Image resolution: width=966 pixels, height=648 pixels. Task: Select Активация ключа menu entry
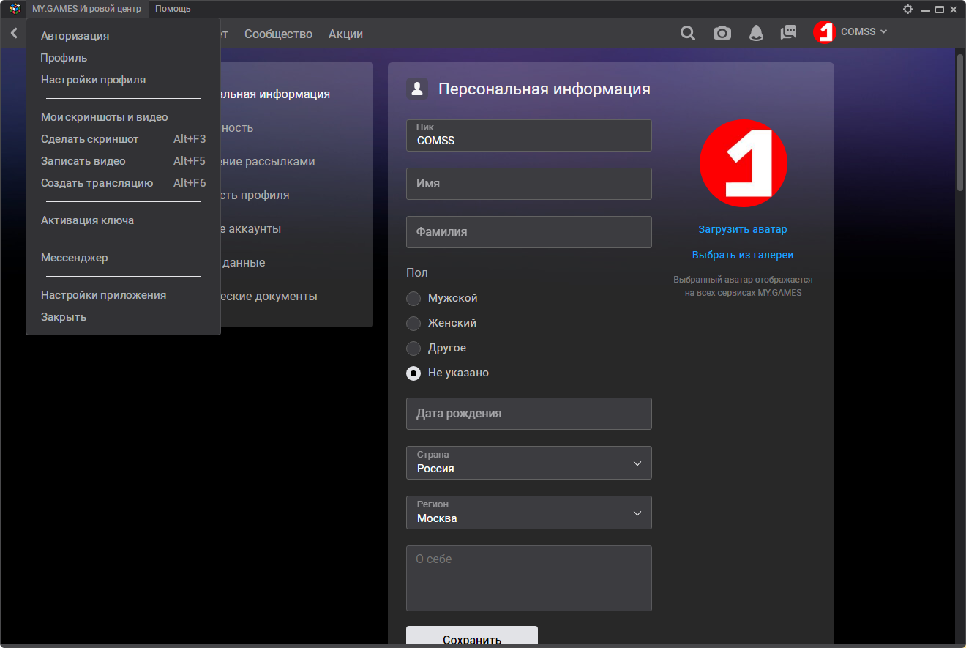(x=87, y=220)
